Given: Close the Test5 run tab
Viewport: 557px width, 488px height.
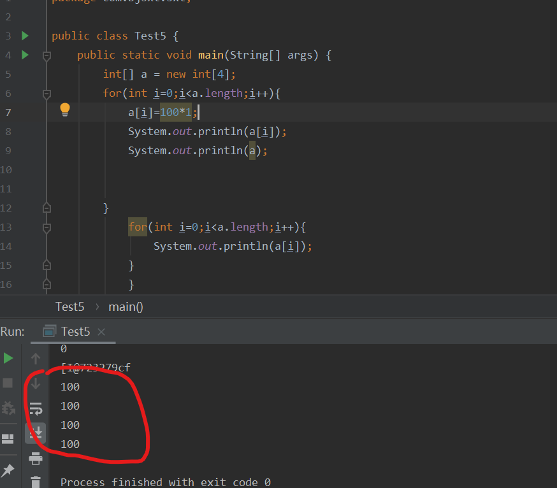Looking at the screenshot, I should coord(101,332).
